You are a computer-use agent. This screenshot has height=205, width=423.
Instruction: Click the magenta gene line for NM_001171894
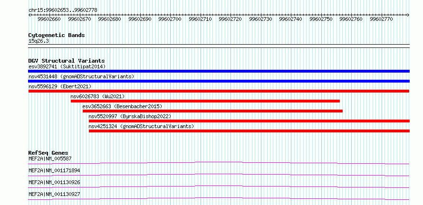tap(219, 175)
